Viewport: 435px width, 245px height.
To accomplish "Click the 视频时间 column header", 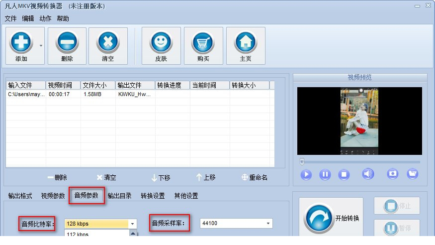I will coord(63,85).
